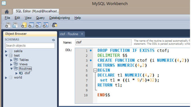Create new routine toolbar icon
191x107 pixels.
click(x=46, y=25)
